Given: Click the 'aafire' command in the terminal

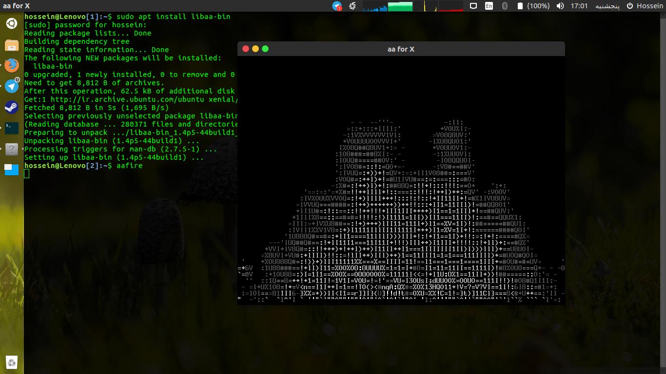Looking at the screenshot, I should (x=129, y=166).
